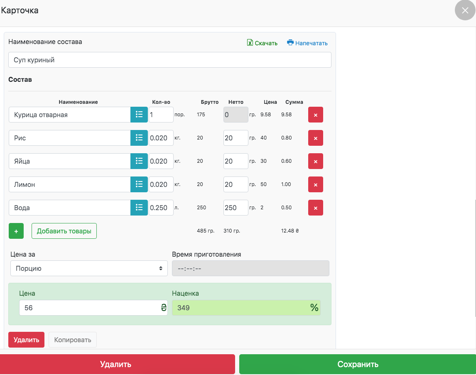Print the card via Напечатать
This screenshot has height=375, width=476.
click(307, 43)
